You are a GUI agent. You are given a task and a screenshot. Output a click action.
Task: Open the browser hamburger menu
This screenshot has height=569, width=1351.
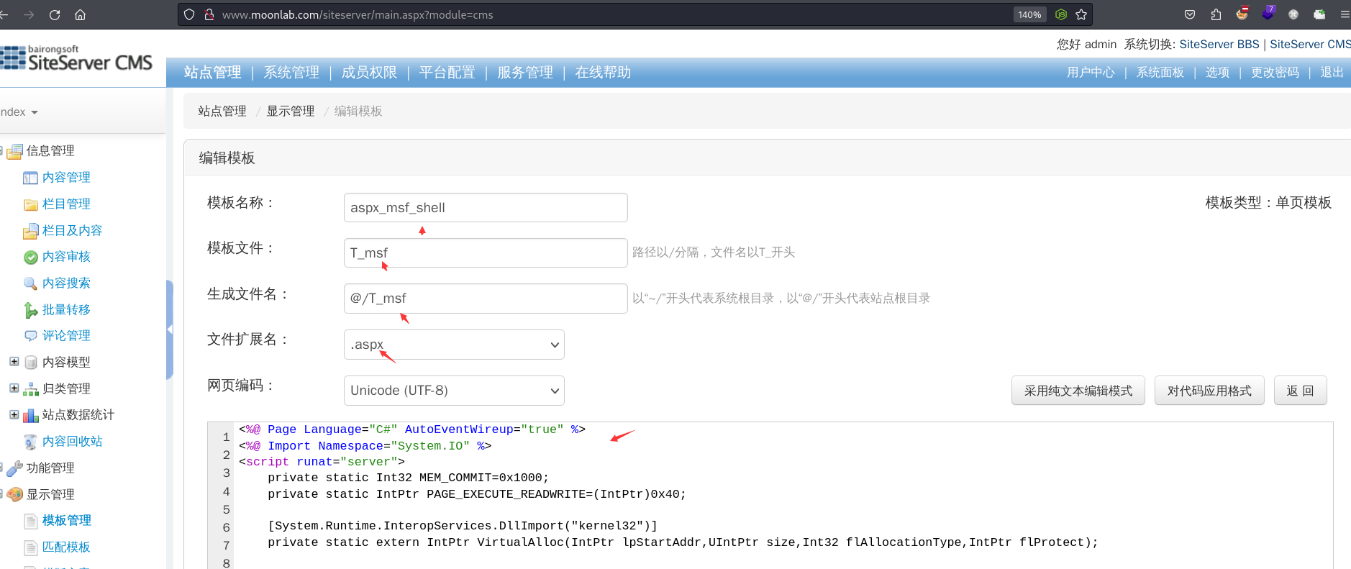(x=1345, y=14)
